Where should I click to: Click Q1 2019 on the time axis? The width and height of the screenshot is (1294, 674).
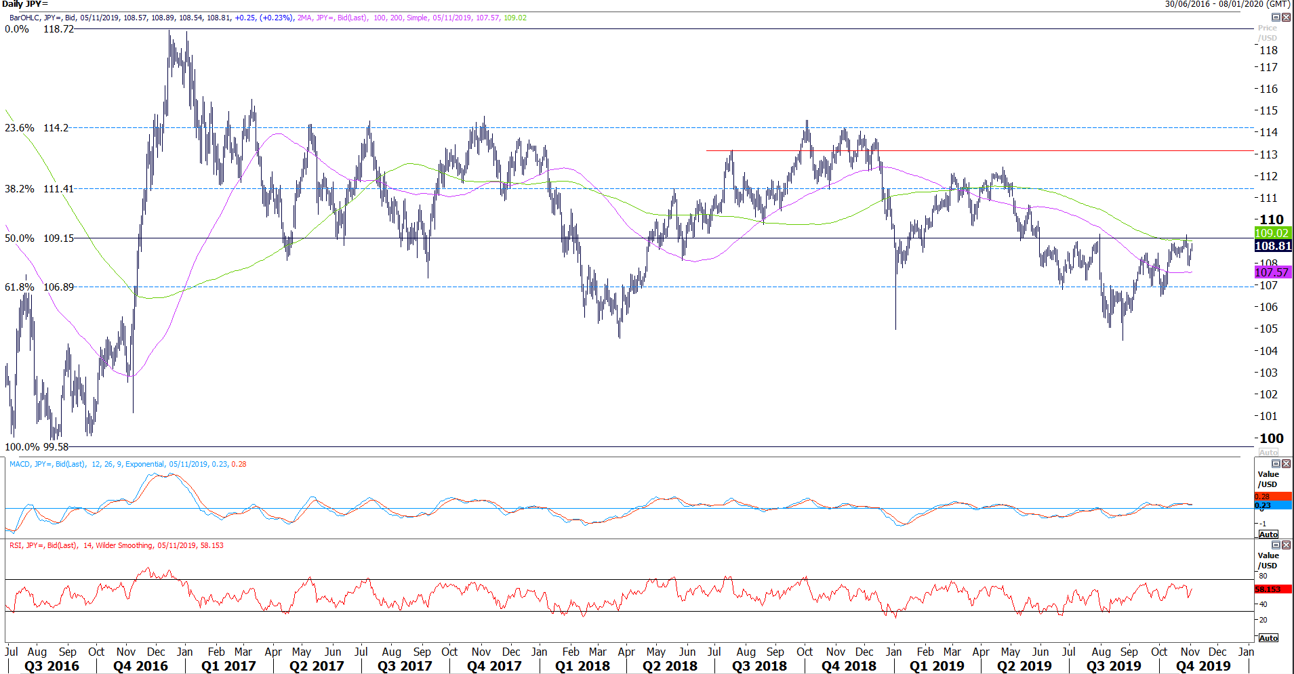tap(937, 666)
